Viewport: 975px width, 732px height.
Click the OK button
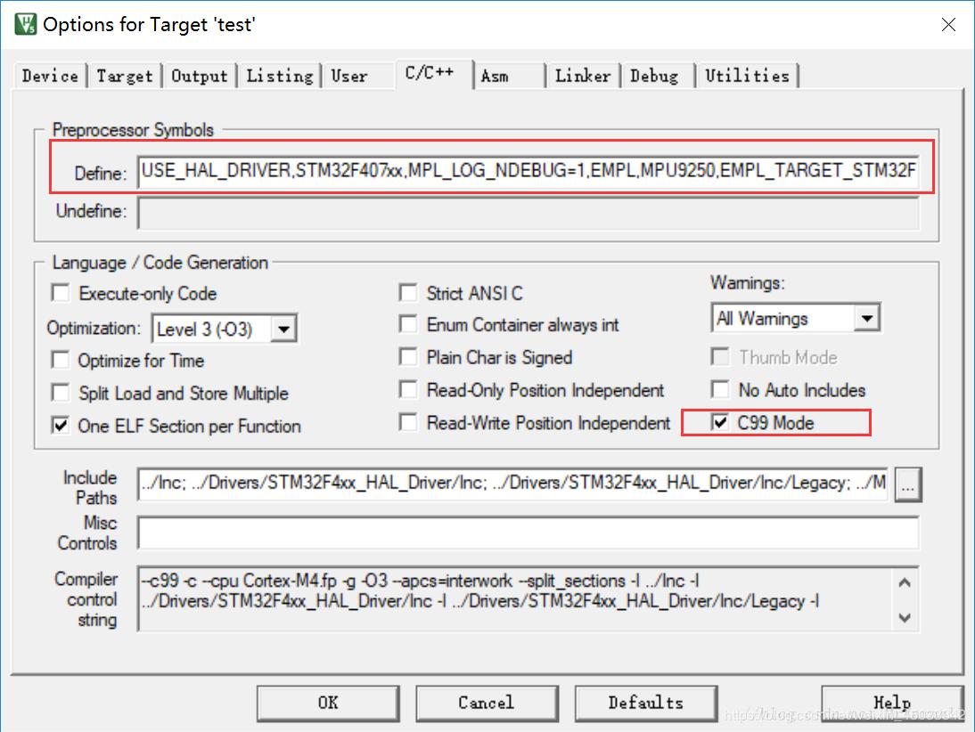tap(328, 703)
